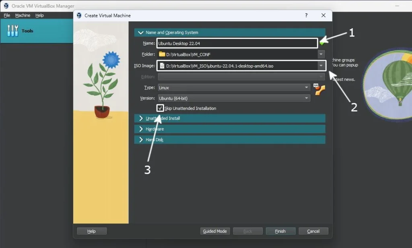The image size is (412, 248).
Task: Toggle Skip Unattended Installation checkbox
Action: pos(160,108)
